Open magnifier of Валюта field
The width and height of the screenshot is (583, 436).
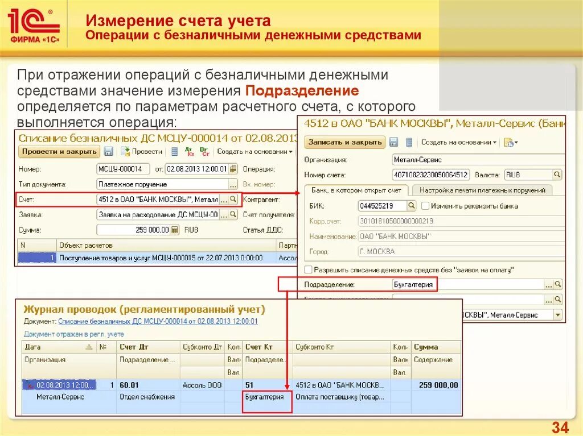[557, 175]
